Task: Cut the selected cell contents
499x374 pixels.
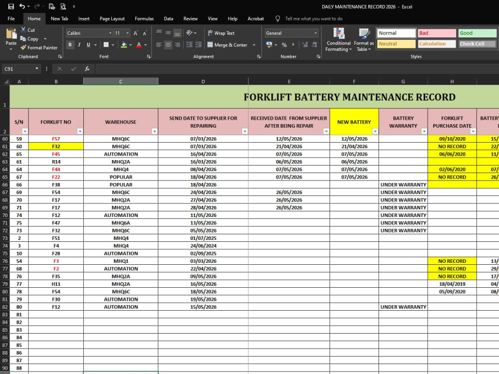Action: (27, 30)
